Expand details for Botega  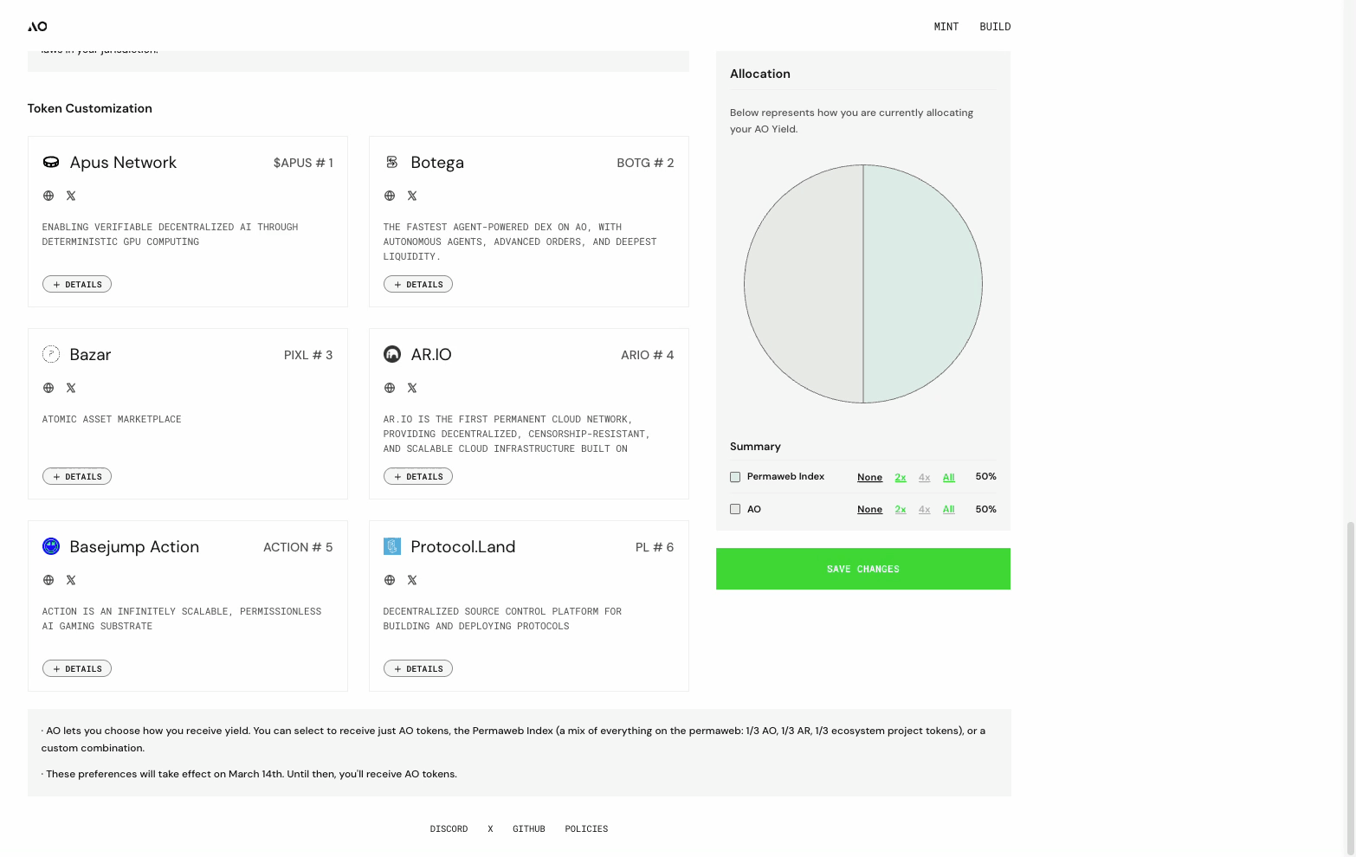coord(418,284)
